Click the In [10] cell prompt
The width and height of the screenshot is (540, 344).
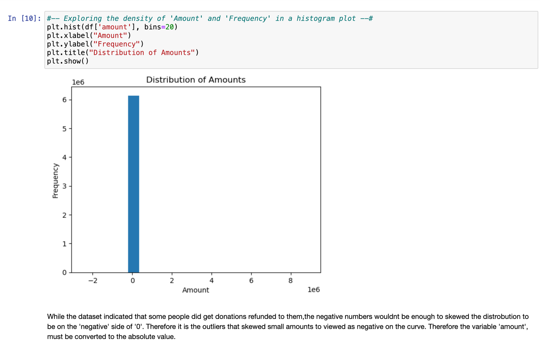tap(24, 19)
